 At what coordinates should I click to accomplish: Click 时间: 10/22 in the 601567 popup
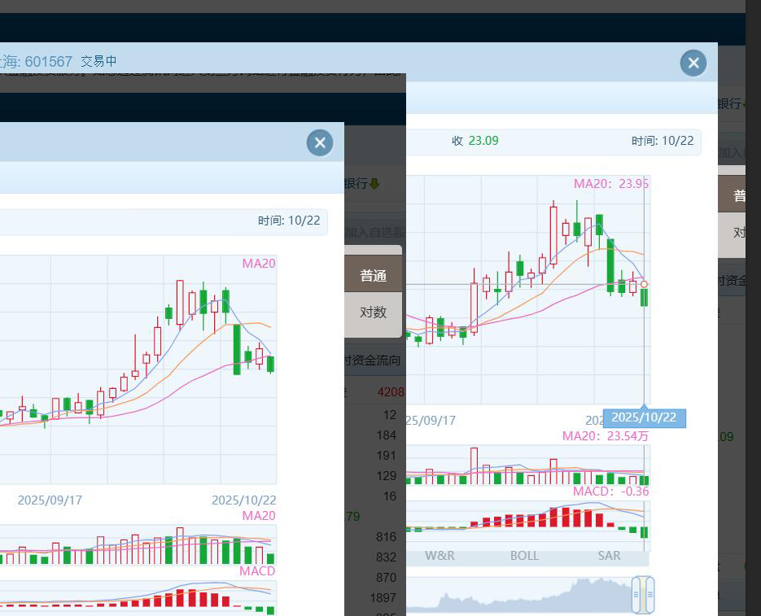(663, 141)
